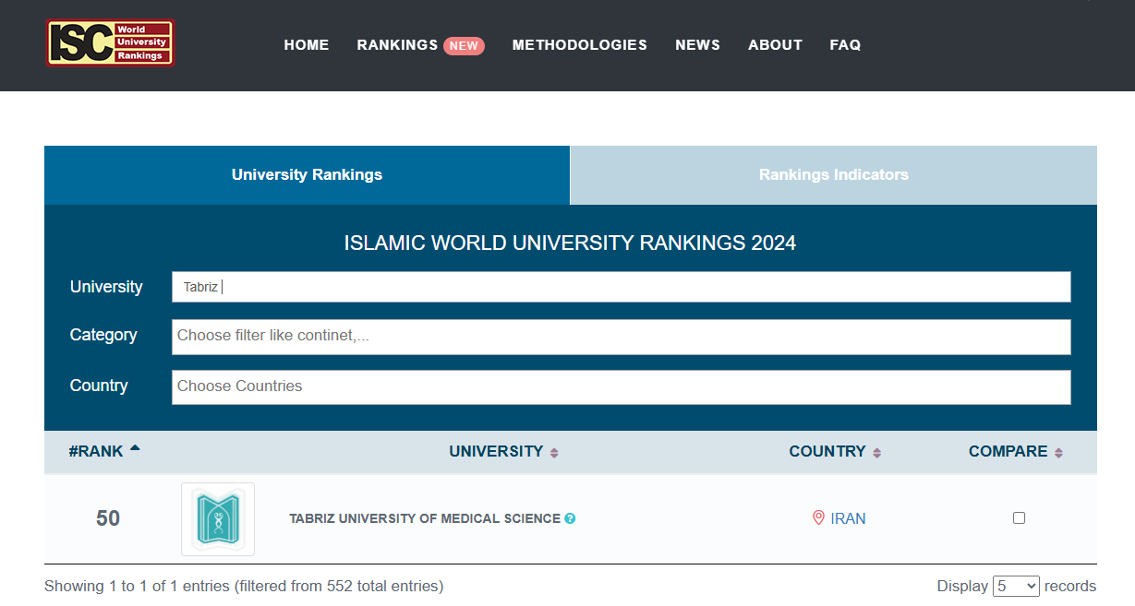1135x606 pixels.
Task: Open the Methodologies menu item
Action: pyautogui.click(x=579, y=45)
